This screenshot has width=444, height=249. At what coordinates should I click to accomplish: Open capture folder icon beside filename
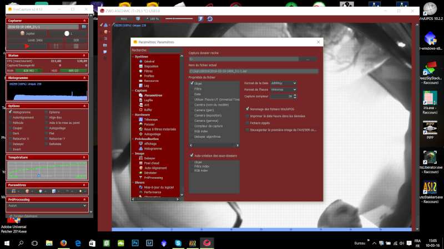[84, 27]
